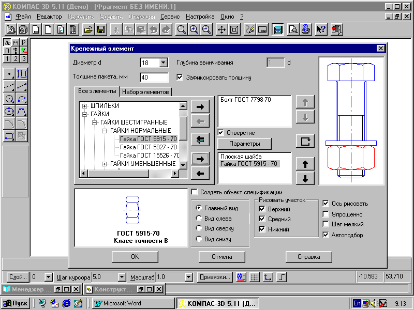Click the grid display icon in status bar
Viewport: 414px width, 310px height.
pos(255,277)
